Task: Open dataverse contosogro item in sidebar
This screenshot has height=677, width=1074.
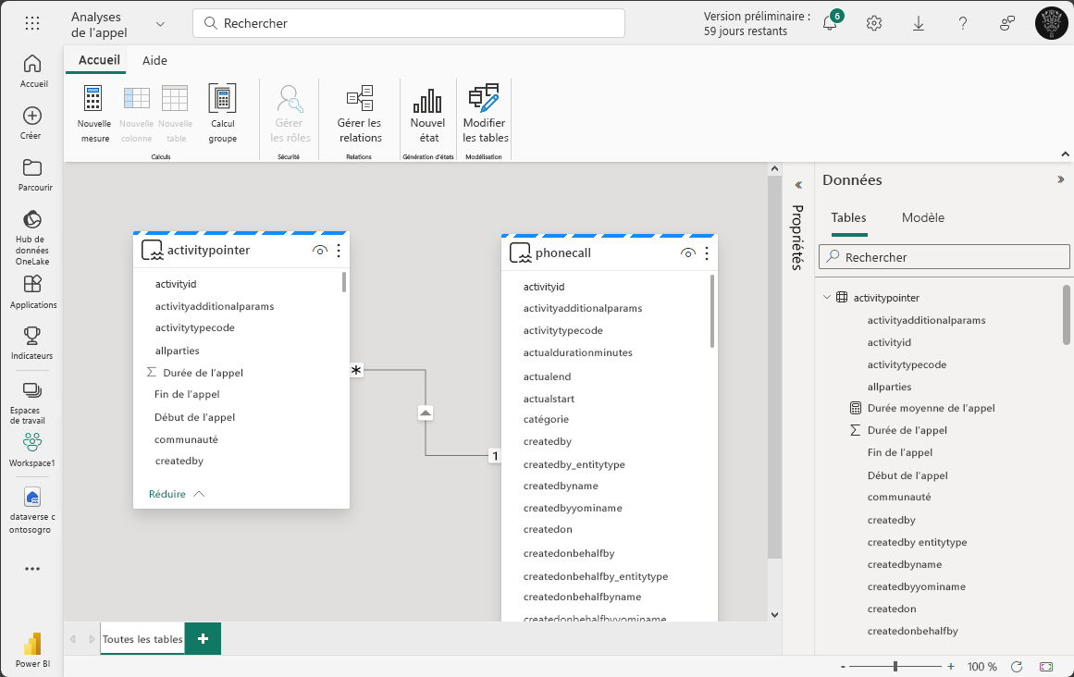Action: tap(32, 510)
